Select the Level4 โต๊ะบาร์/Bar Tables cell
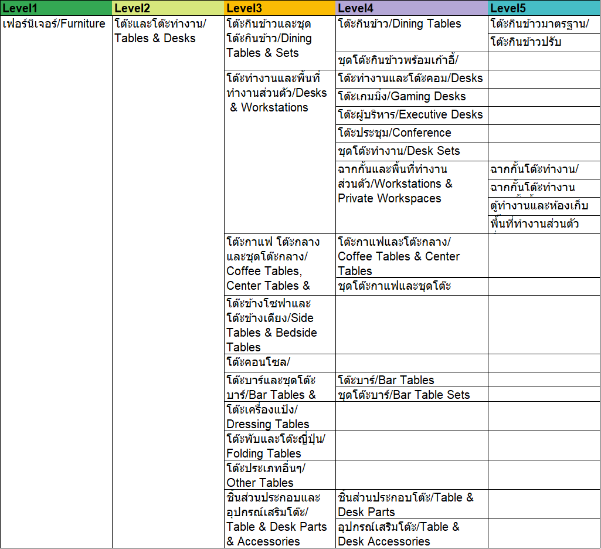 (x=412, y=379)
